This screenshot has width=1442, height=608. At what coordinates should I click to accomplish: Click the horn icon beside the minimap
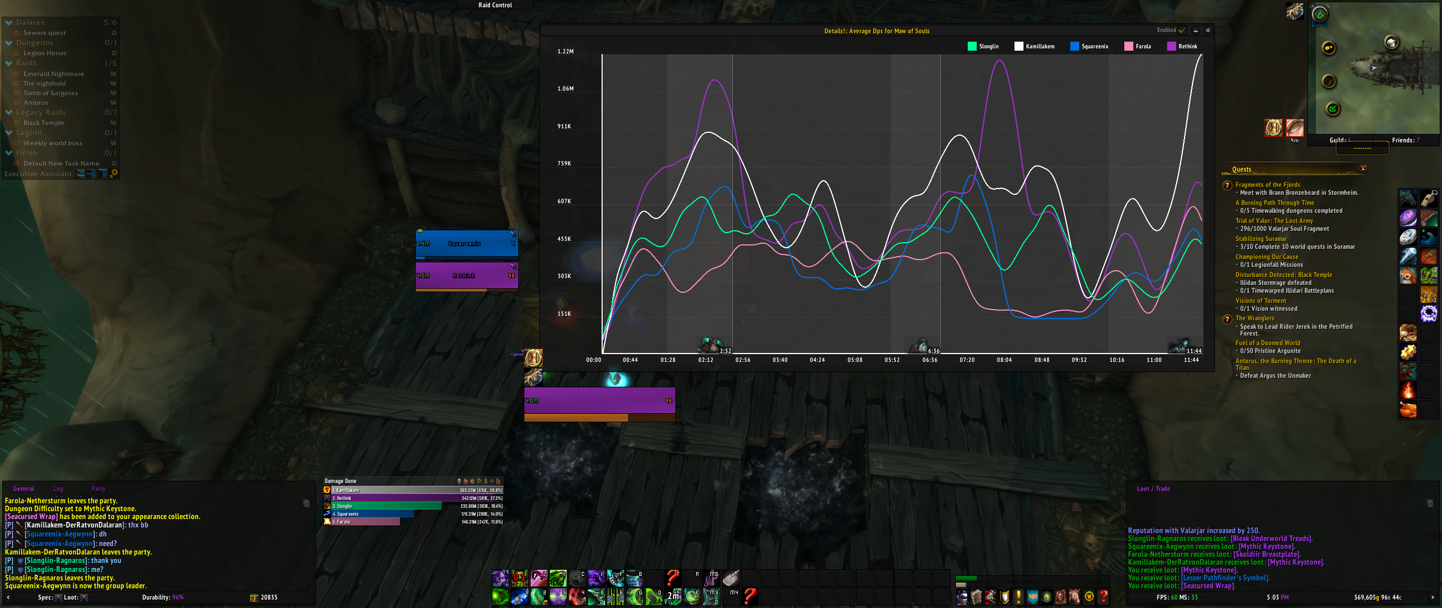click(x=1295, y=11)
